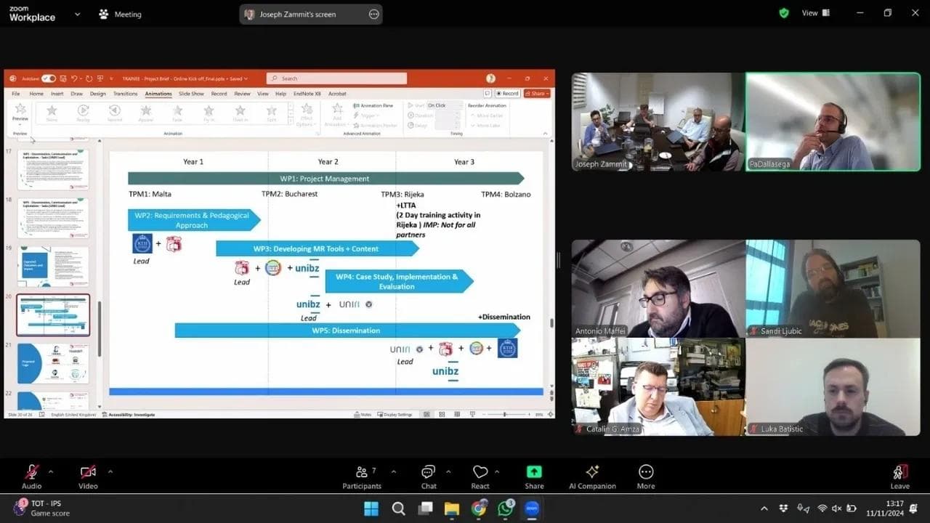Expand video options arrow next to Video

pos(110,471)
